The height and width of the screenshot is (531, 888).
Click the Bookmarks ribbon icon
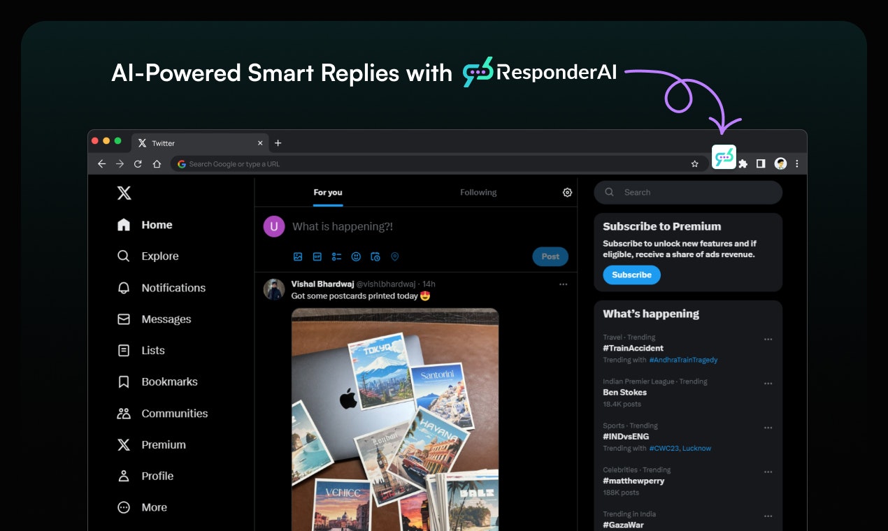[x=124, y=382]
